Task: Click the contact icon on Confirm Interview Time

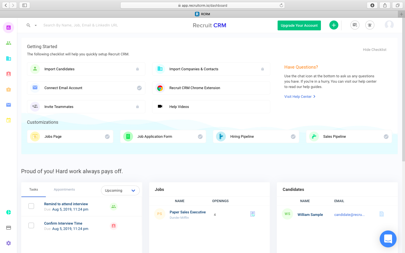Action: tap(114, 226)
